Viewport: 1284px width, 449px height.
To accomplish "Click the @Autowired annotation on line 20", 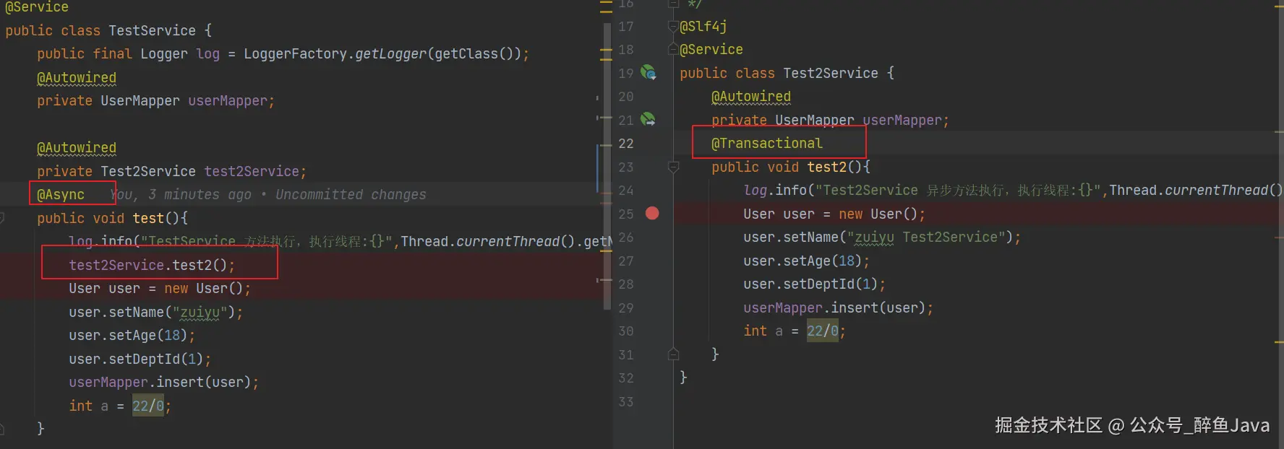I will coord(751,96).
